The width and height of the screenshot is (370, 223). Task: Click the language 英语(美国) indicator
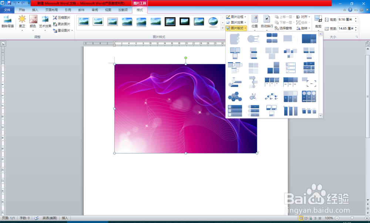pyautogui.click(x=50, y=218)
